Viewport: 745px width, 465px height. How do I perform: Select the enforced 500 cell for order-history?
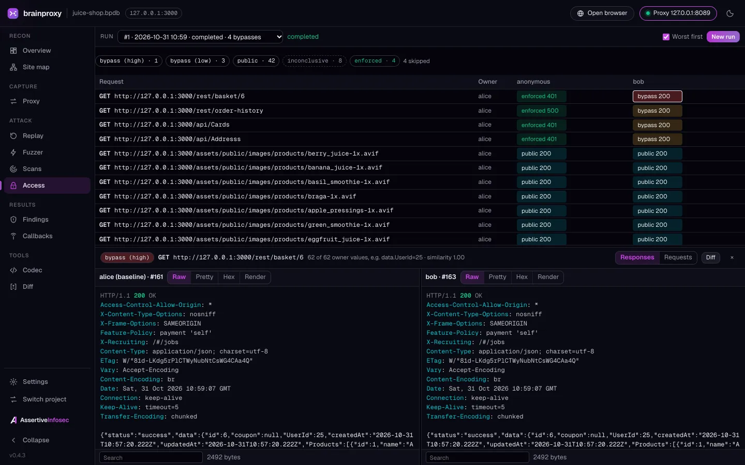point(541,111)
